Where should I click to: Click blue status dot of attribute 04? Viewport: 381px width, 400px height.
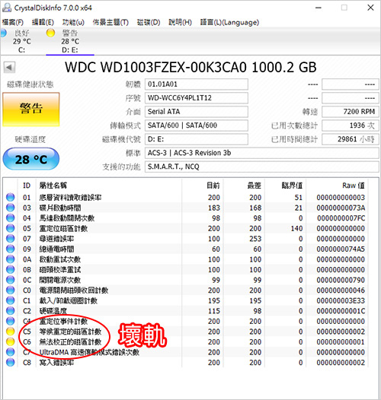[10, 217]
